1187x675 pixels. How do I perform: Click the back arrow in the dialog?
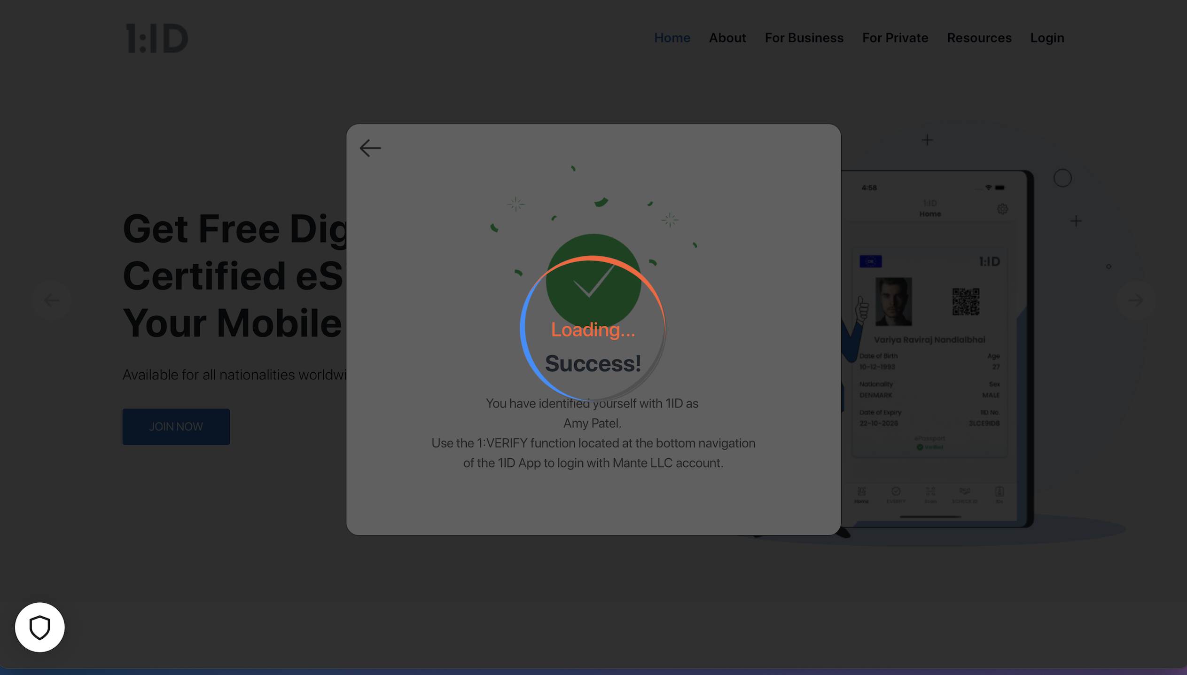point(370,148)
